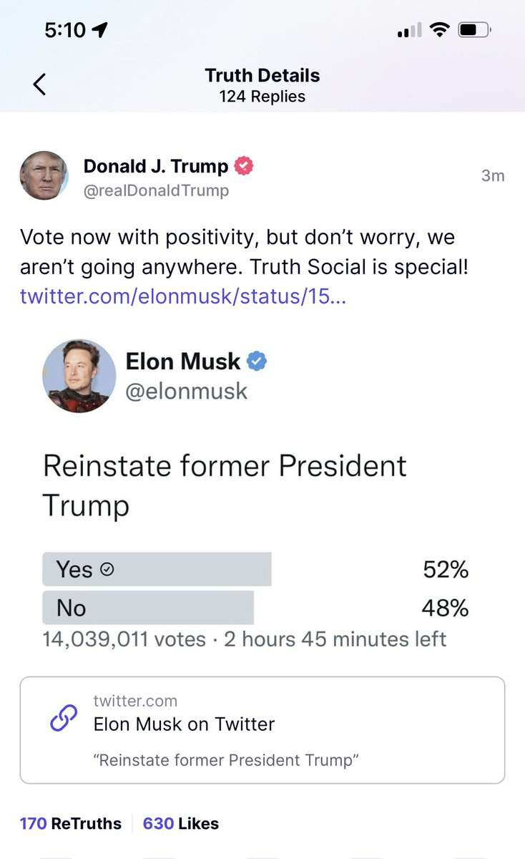This screenshot has width=525, height=859.
Task: Open the twitter.com/elonmusk status link
Action: coord(183,297)
